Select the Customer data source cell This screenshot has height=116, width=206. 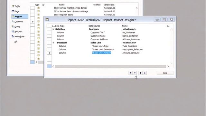pos(94,29)
